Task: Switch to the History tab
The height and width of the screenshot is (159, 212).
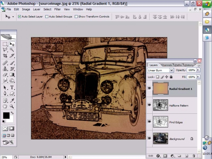Action: click(x=189, y=65)
